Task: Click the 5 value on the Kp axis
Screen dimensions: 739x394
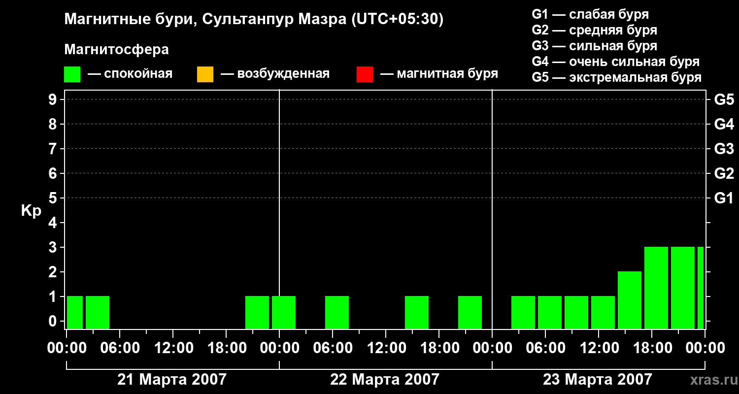Action: click(54, 198)
